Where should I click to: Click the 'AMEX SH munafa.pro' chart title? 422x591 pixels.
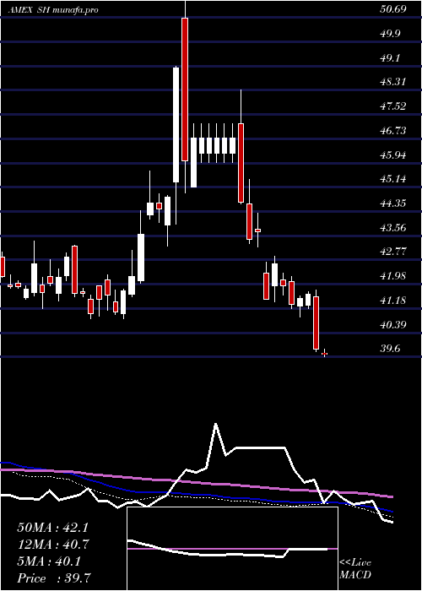(53, 10)
